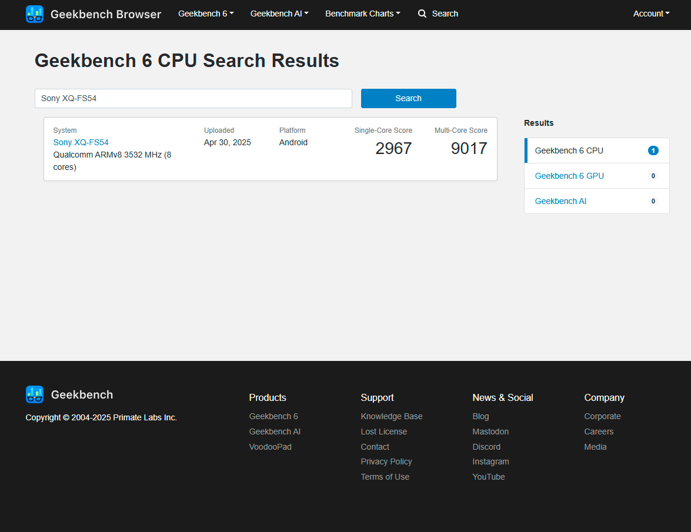
Task: Open the Discord link
Action: 486,447
